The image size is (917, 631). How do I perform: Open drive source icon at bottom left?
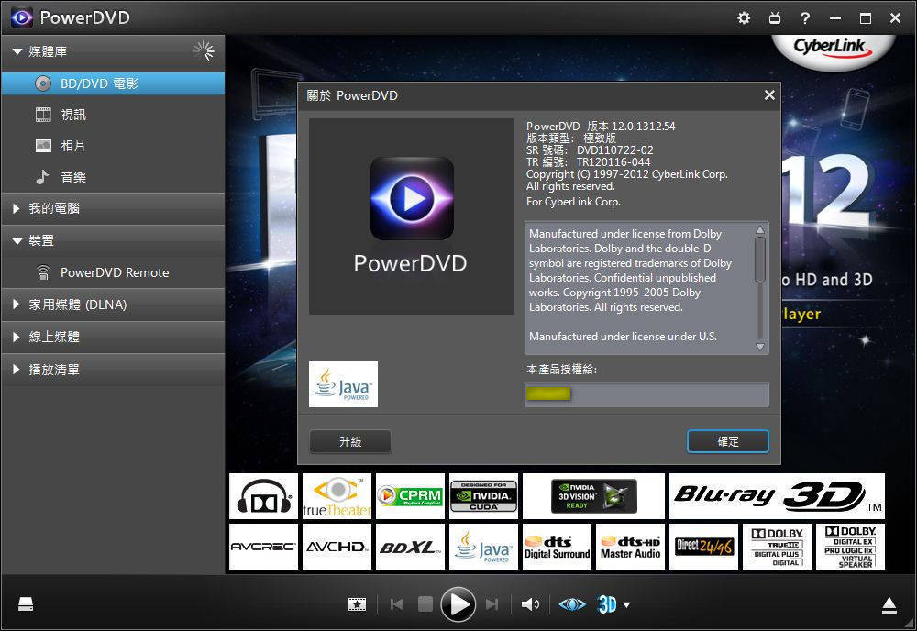click(x=25, y=604)
